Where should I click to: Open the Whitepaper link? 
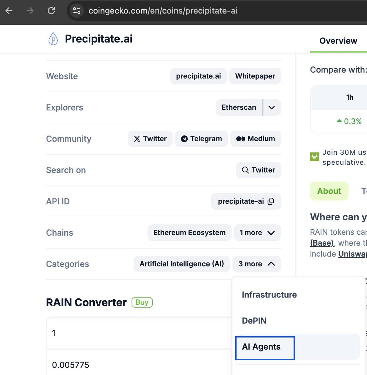pos(255,76)
